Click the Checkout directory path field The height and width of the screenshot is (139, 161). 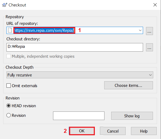coord(75,47)
